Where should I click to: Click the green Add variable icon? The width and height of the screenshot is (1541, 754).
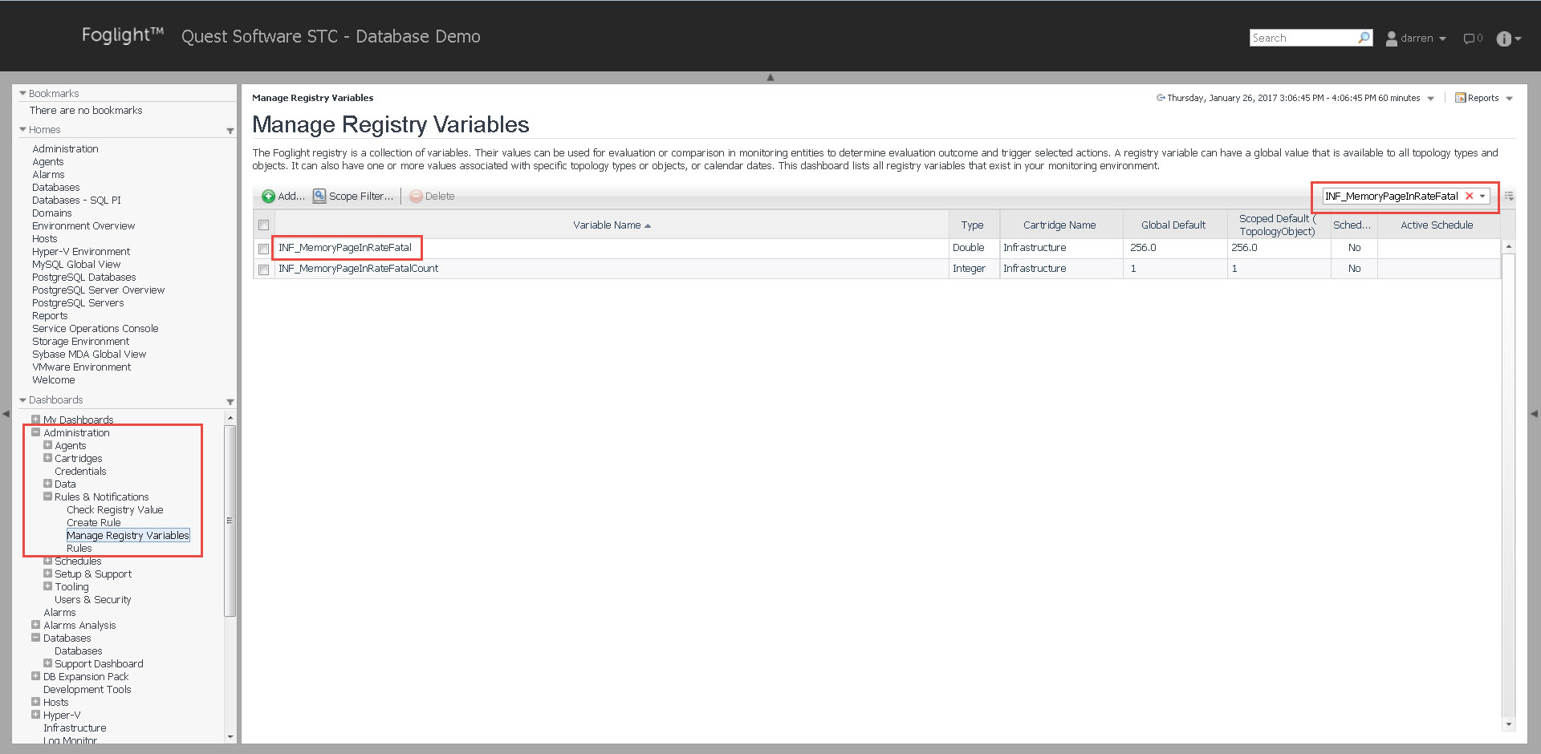269,197
